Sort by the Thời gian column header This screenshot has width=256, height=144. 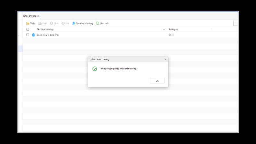coord(173,29)
